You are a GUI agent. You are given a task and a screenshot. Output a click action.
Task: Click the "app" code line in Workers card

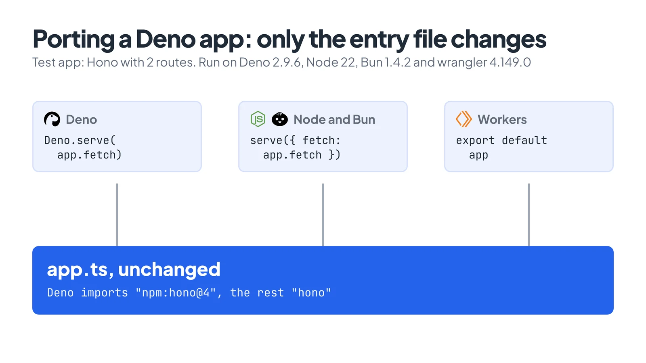pyautogui.click(x=478, y=155)
